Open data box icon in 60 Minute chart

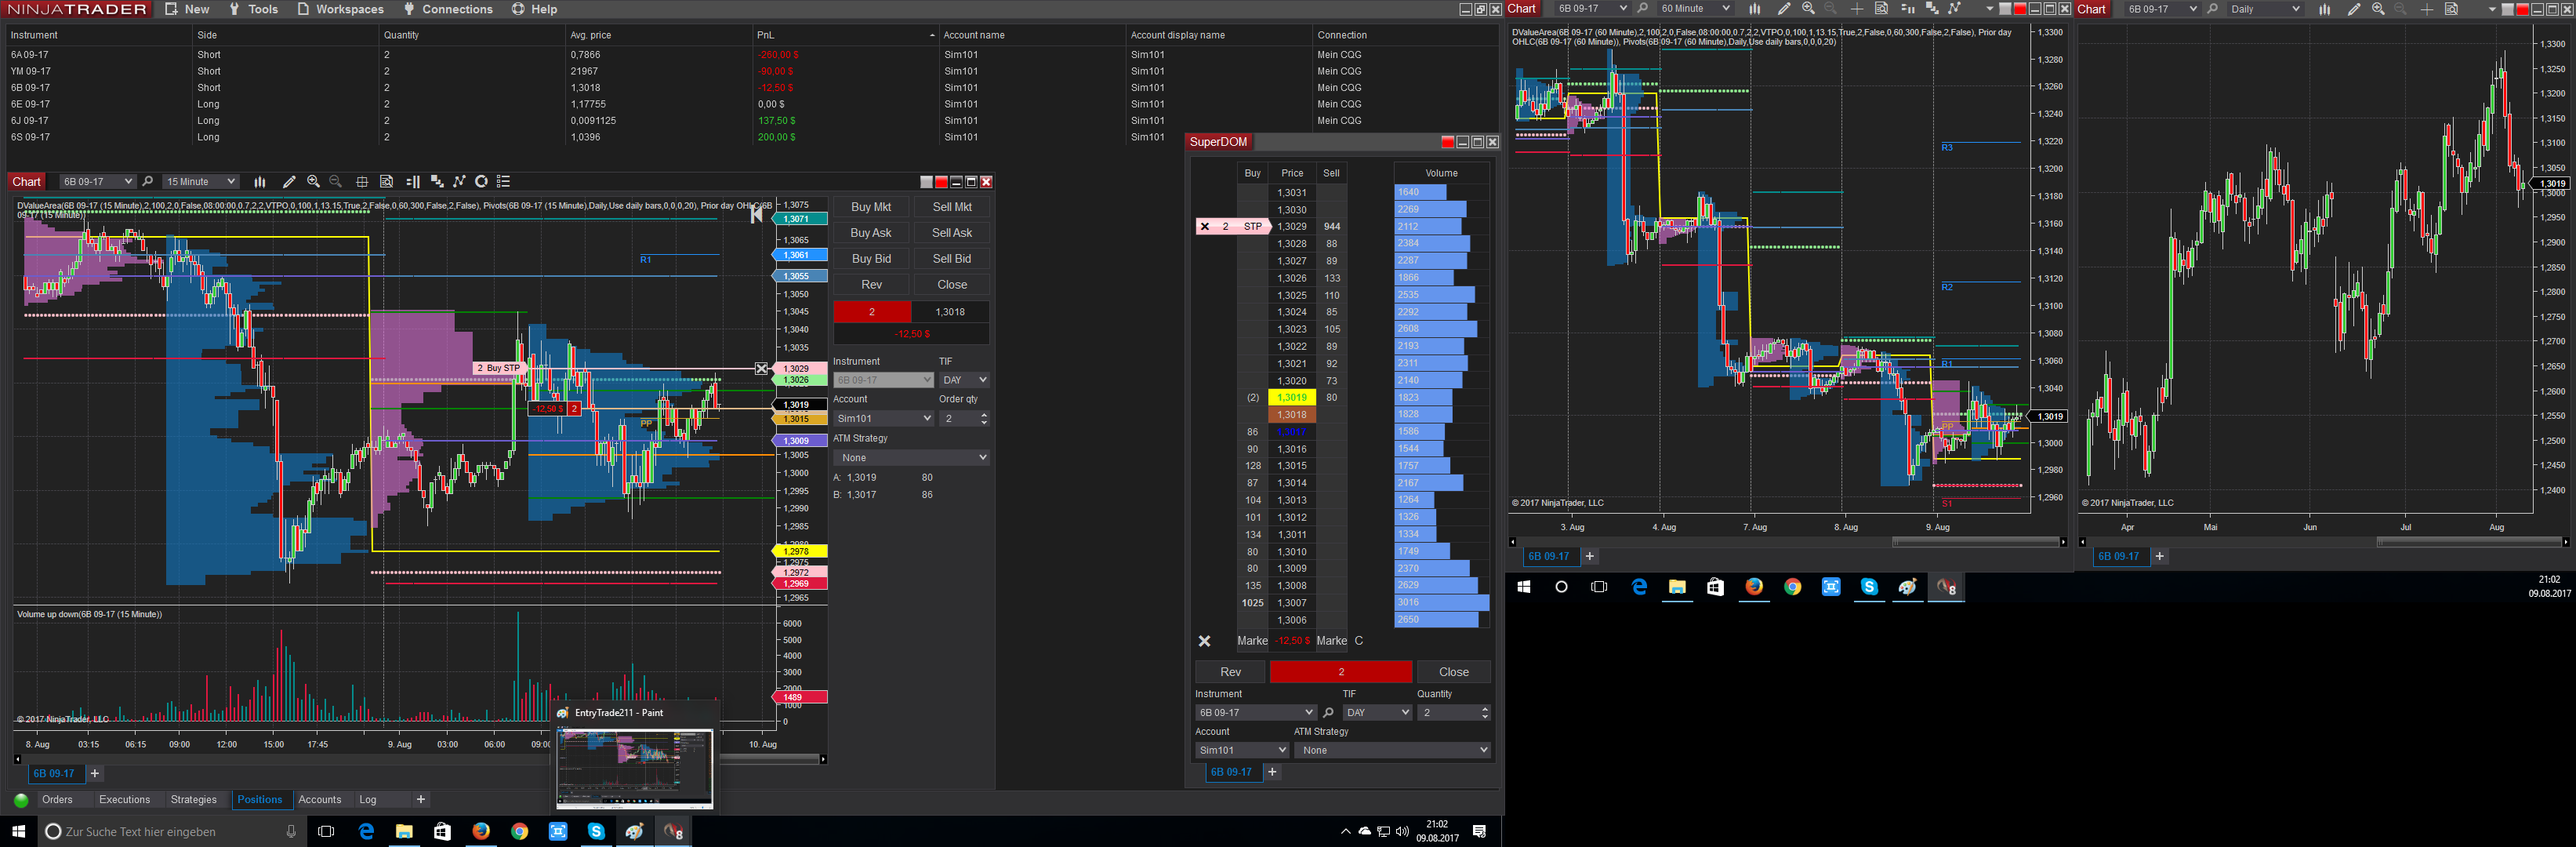(x=1881, y=9)
